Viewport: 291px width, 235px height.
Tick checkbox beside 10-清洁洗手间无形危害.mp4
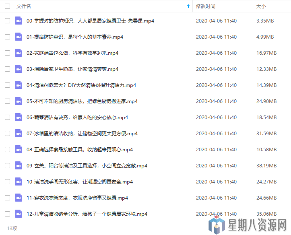point(7,181)
